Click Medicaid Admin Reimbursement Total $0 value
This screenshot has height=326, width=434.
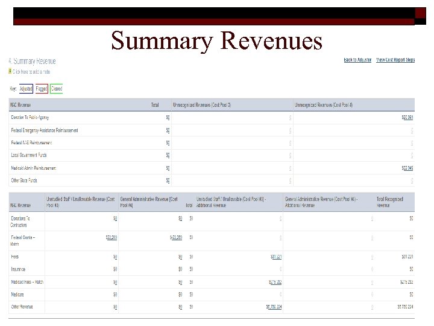point(168,168)
